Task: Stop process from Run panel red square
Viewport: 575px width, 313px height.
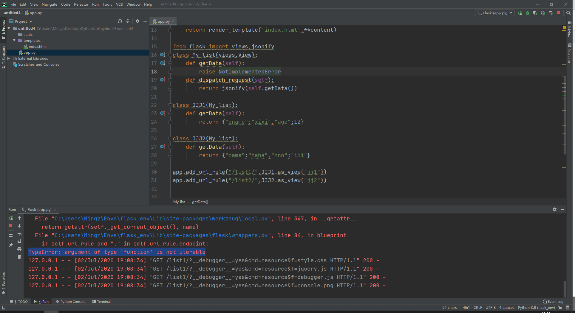Action: 11,226
